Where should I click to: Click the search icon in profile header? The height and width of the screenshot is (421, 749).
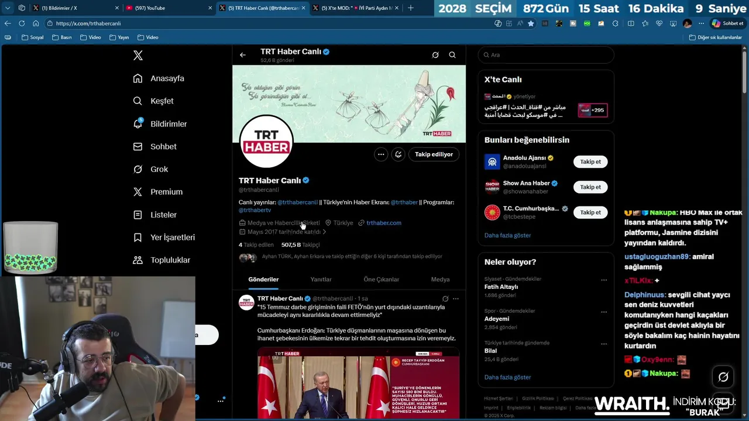[x=452, y=55]
